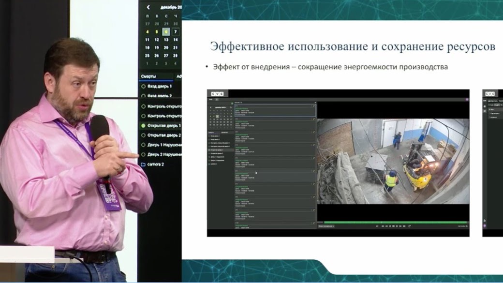The width and height of the screenshot is (503, 283).
Task: Select date 7 on the background calendar
Action: tap(176, 32)
